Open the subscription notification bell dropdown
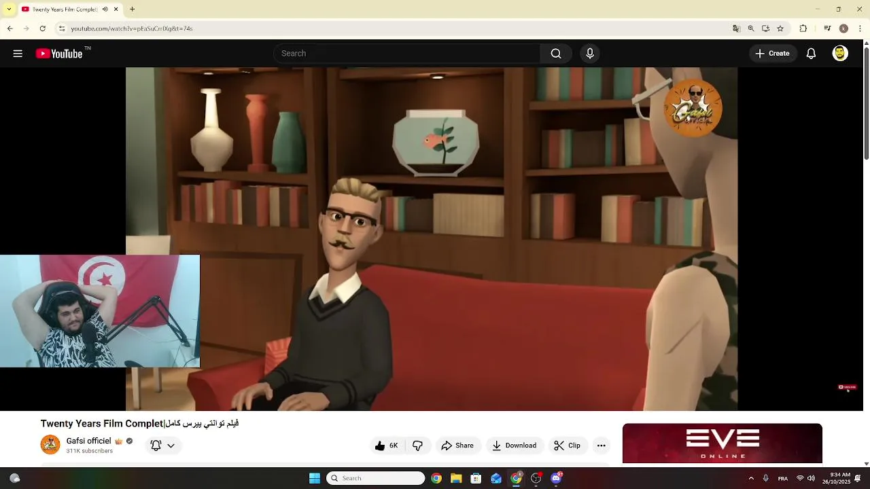Screen dimensions: 870x489 click(x=162, y=446)
